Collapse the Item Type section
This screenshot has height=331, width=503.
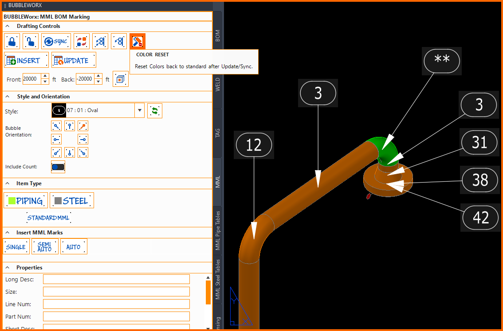(x=8, y=183)
